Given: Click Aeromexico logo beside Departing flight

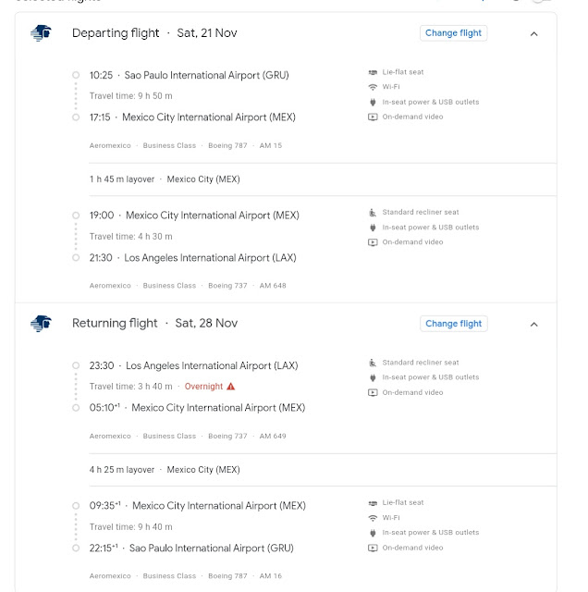Looking at the screenshot, I should [x=41, y=33].
